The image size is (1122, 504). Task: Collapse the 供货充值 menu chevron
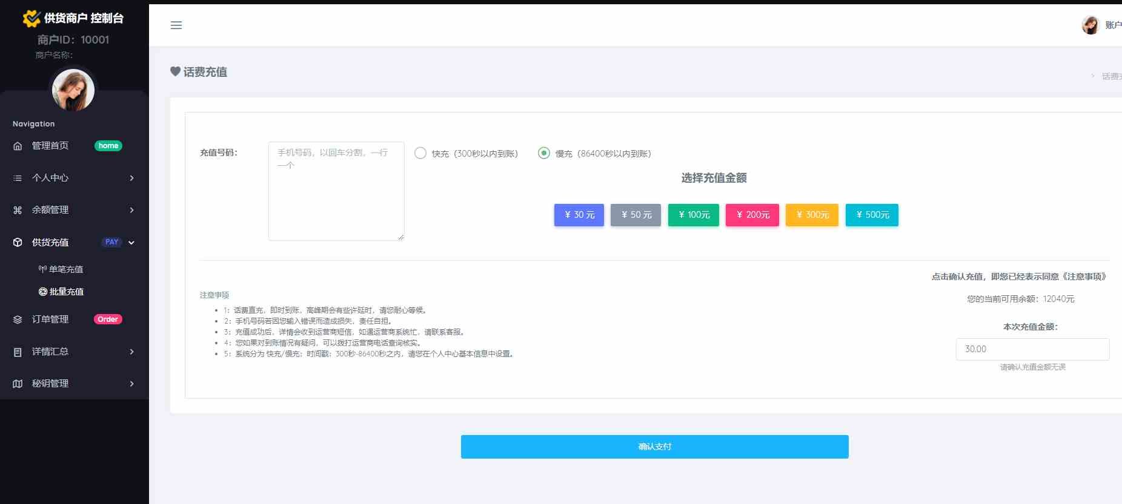click(x=131, y=243)
